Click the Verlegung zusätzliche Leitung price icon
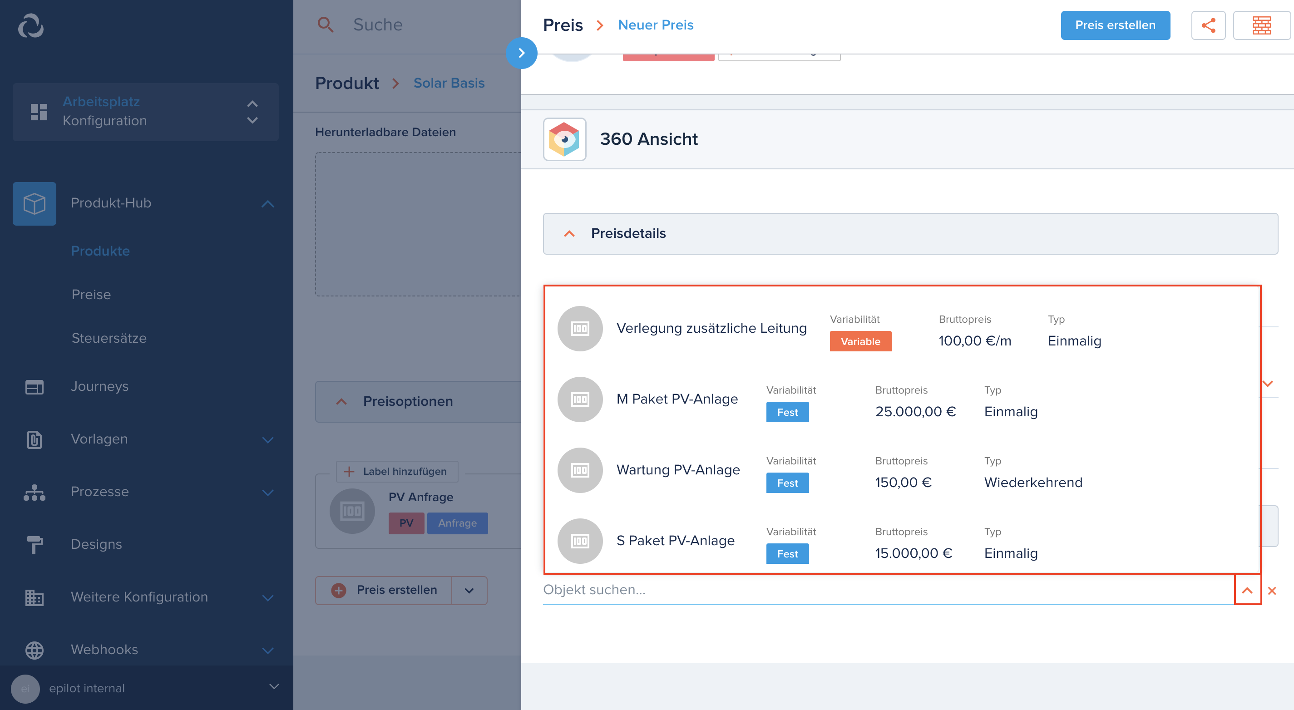1294x710 pixels. pos(580,328)
